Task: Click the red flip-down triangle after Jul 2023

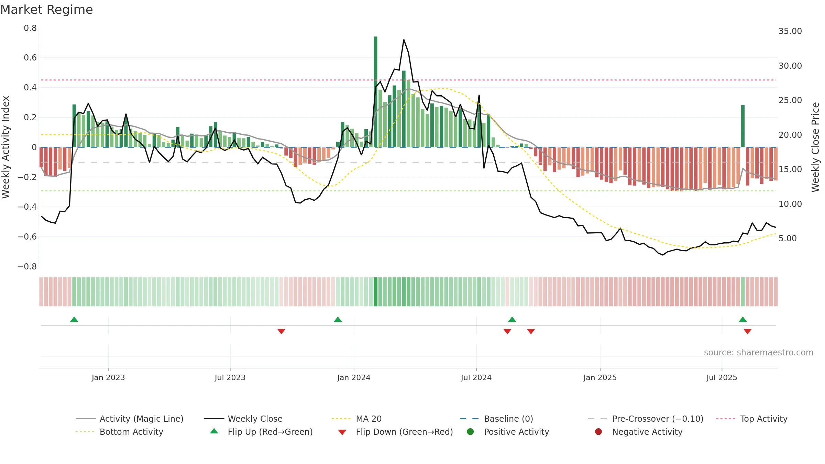Action: [x=281, y=331]
